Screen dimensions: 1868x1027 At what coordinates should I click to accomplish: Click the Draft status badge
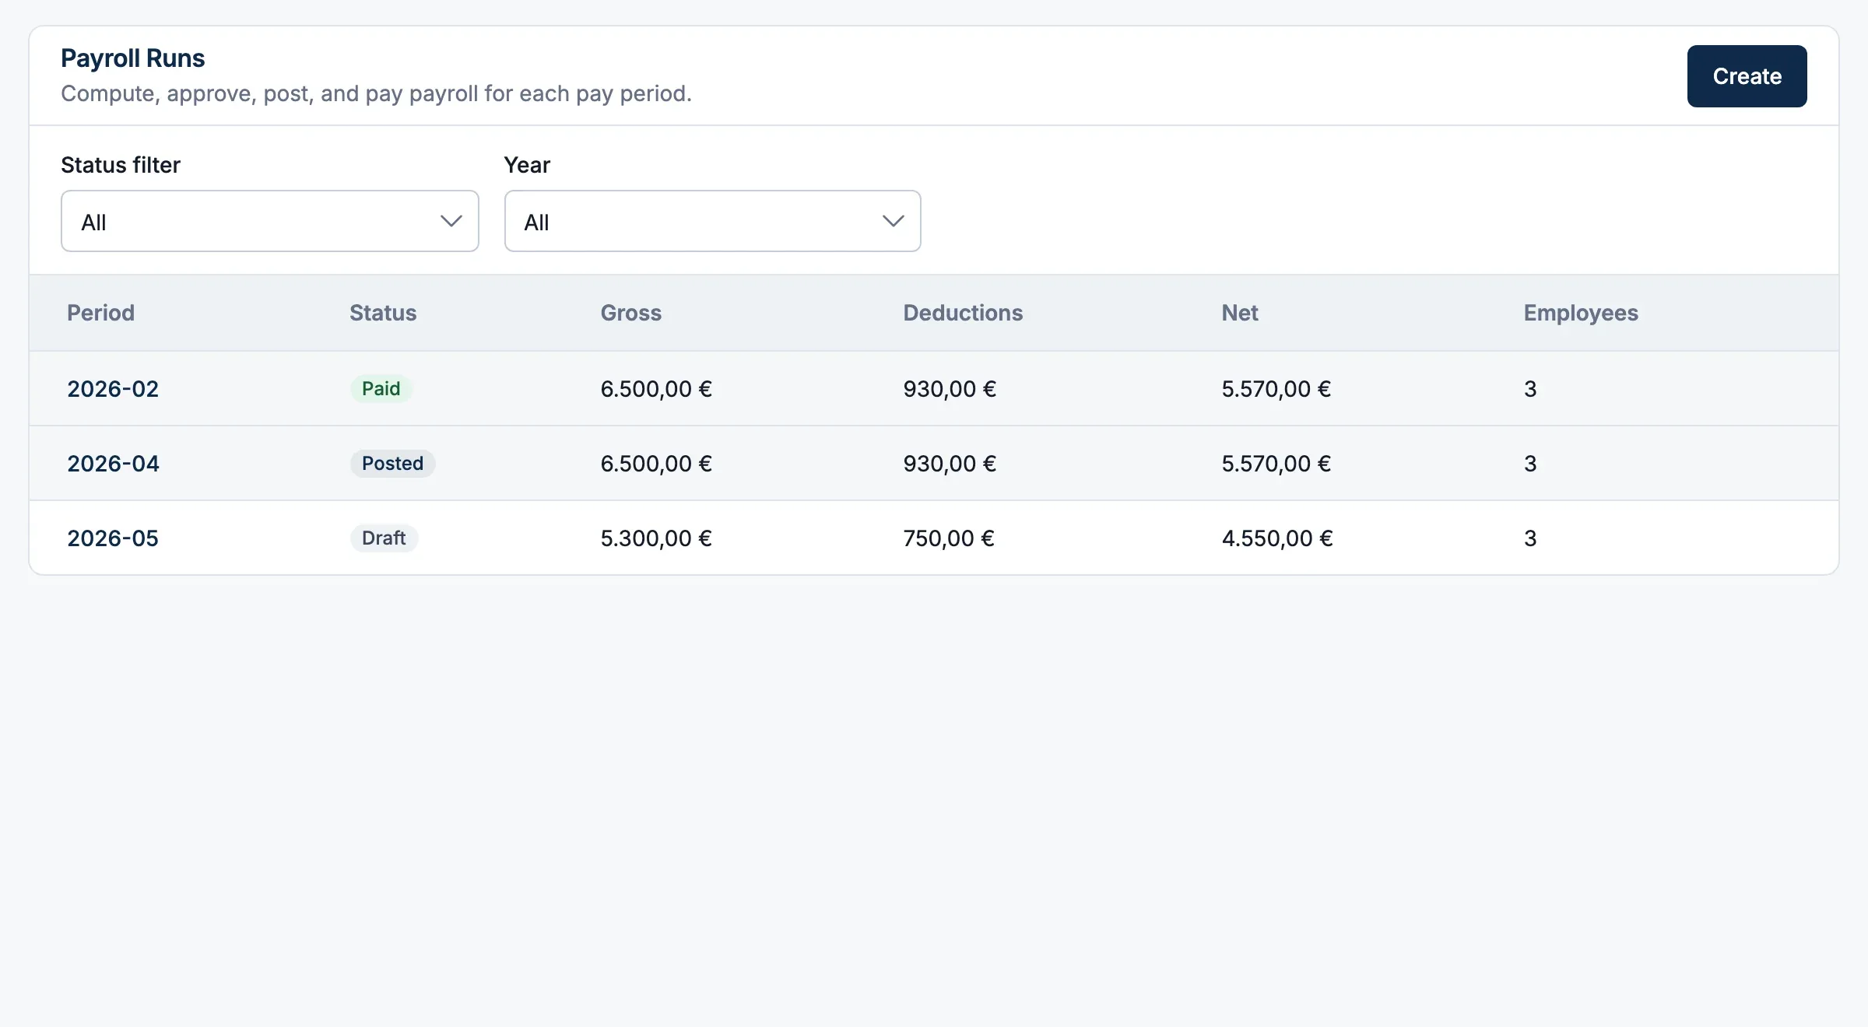pyautogui.click(x=384, y=538)
